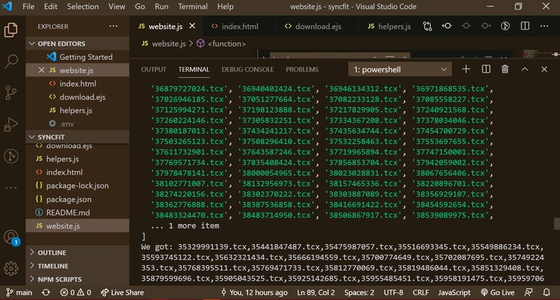Switch to the Debug Console tab
Screen dimensions: 560x300
(x=247, y=69)
